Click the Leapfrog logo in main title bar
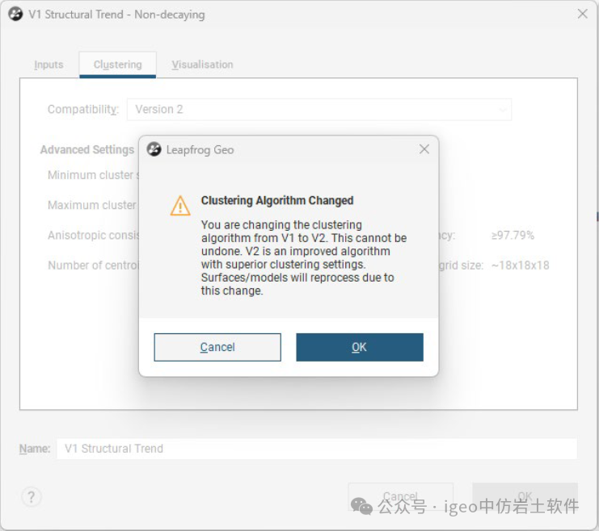Viewport: 599px width, 531px height. point(15,15)
